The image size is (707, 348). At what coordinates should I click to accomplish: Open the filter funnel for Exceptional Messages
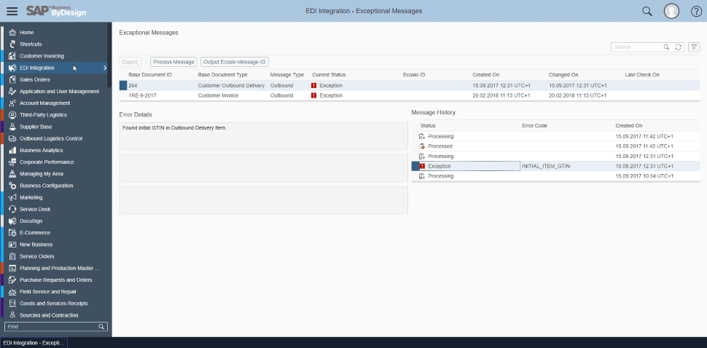click(694, 47)
